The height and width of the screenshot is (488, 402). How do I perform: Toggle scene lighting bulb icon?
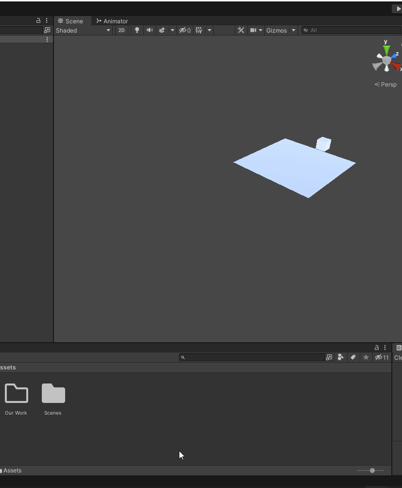(137, 30)
